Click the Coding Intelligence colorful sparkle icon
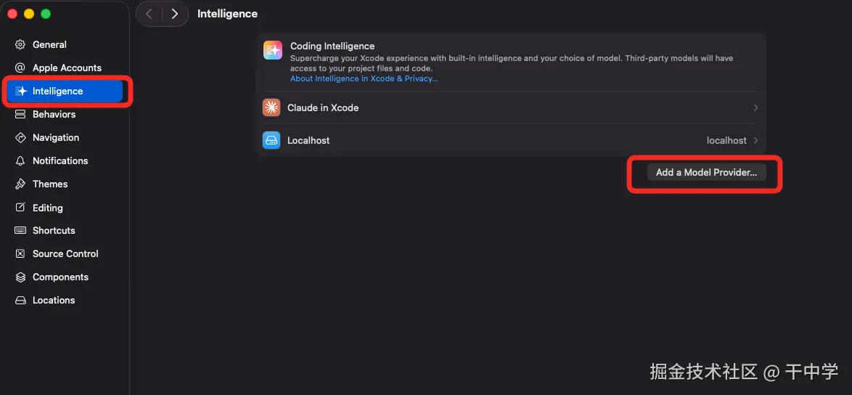Image resolution: width=852 pixels, height=395 pixels. pos(273,50)
